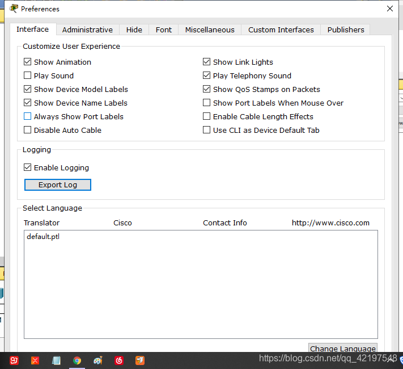The width and height of the screenshot is (403, 369).
Task: Open Chrome from the taskbar
Action: 77,360
